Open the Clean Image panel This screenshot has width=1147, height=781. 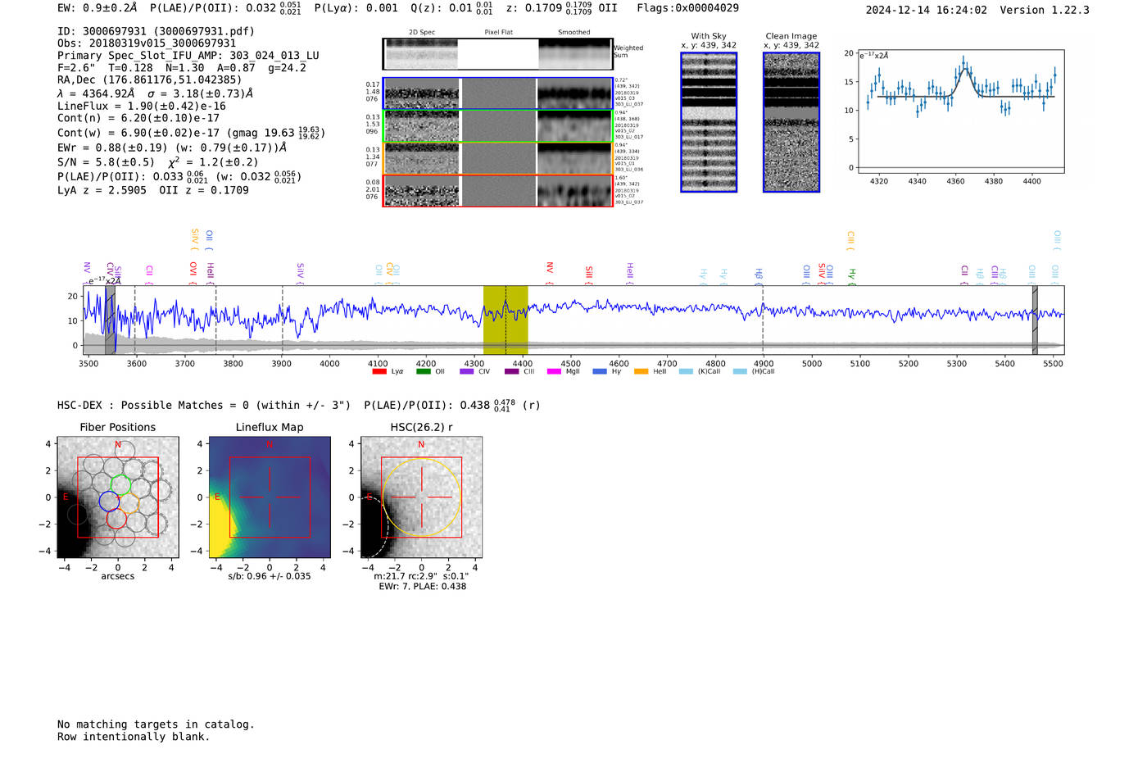point(791,122)
